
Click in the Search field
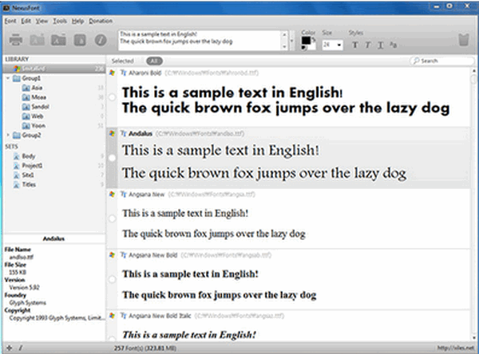443,61
